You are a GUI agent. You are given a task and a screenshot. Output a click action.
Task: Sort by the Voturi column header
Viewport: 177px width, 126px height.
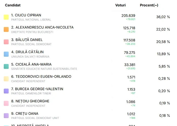pos(120,5)
